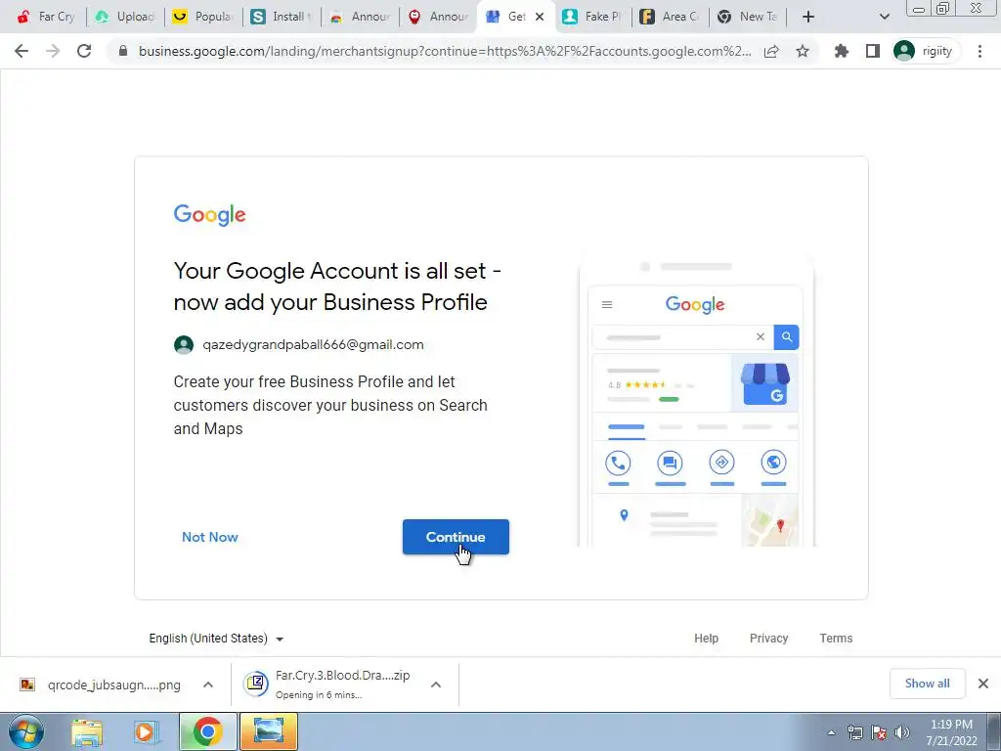The image size is (1001, 751).
Task: Open the Extensions puzzle icon
Action: coord(842,51)
